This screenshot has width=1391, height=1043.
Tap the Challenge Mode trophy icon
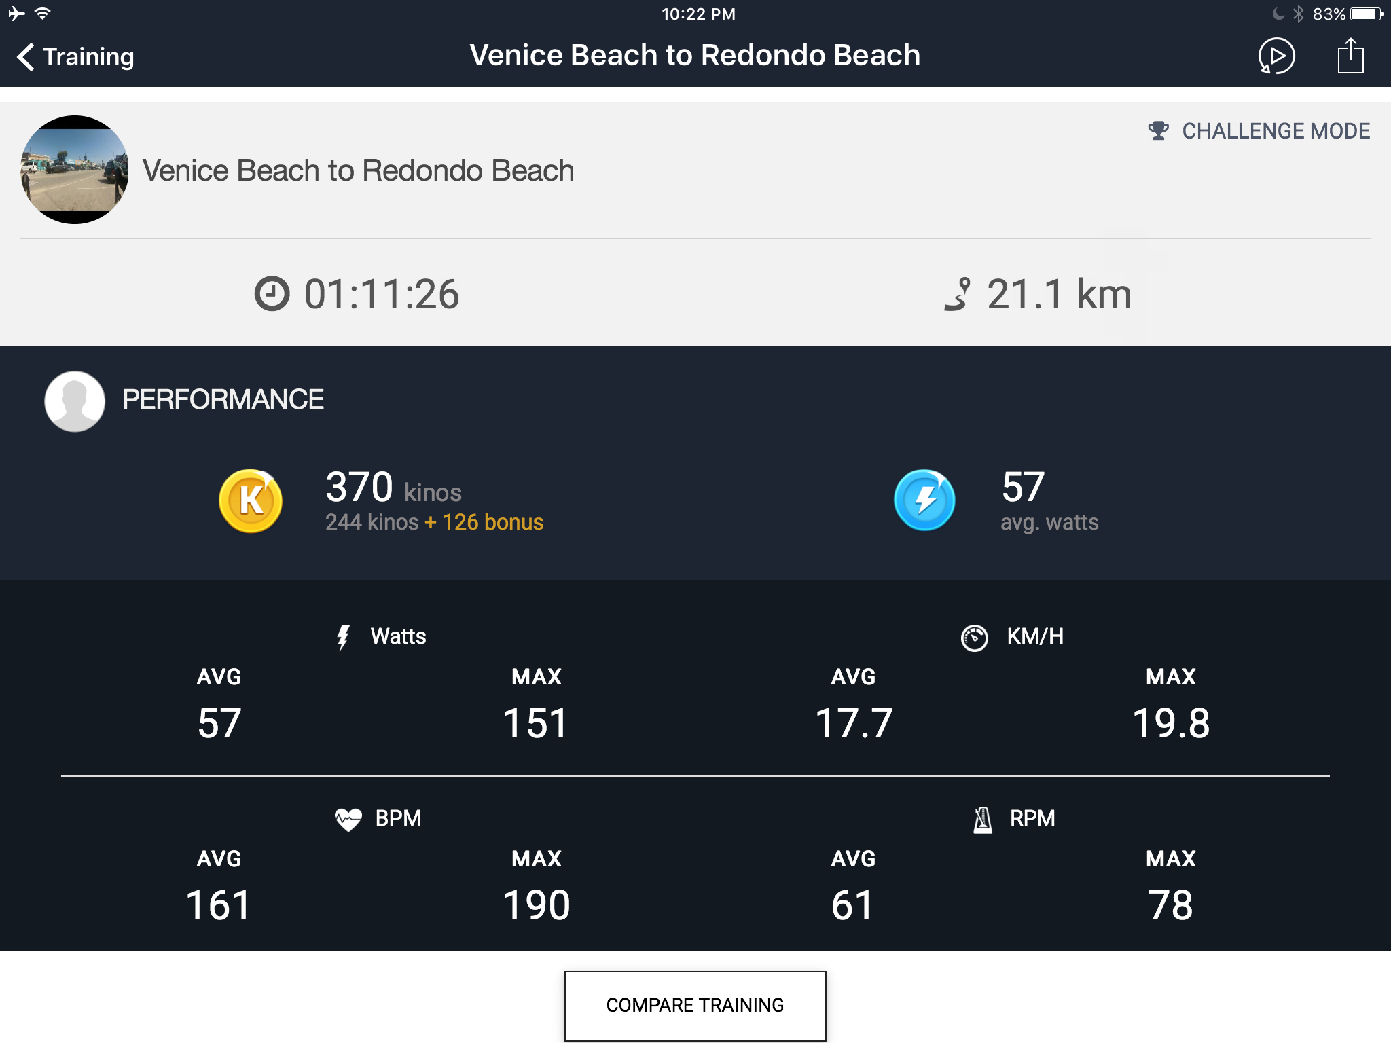pos(1158,130)
